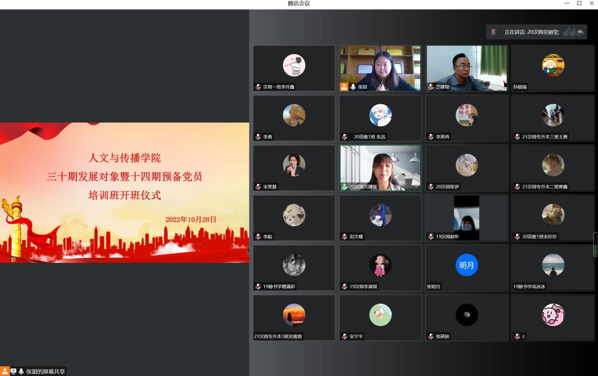Click the muted mic icon next to 卫建勋
598x376 pixels.
tap(431, 87)
